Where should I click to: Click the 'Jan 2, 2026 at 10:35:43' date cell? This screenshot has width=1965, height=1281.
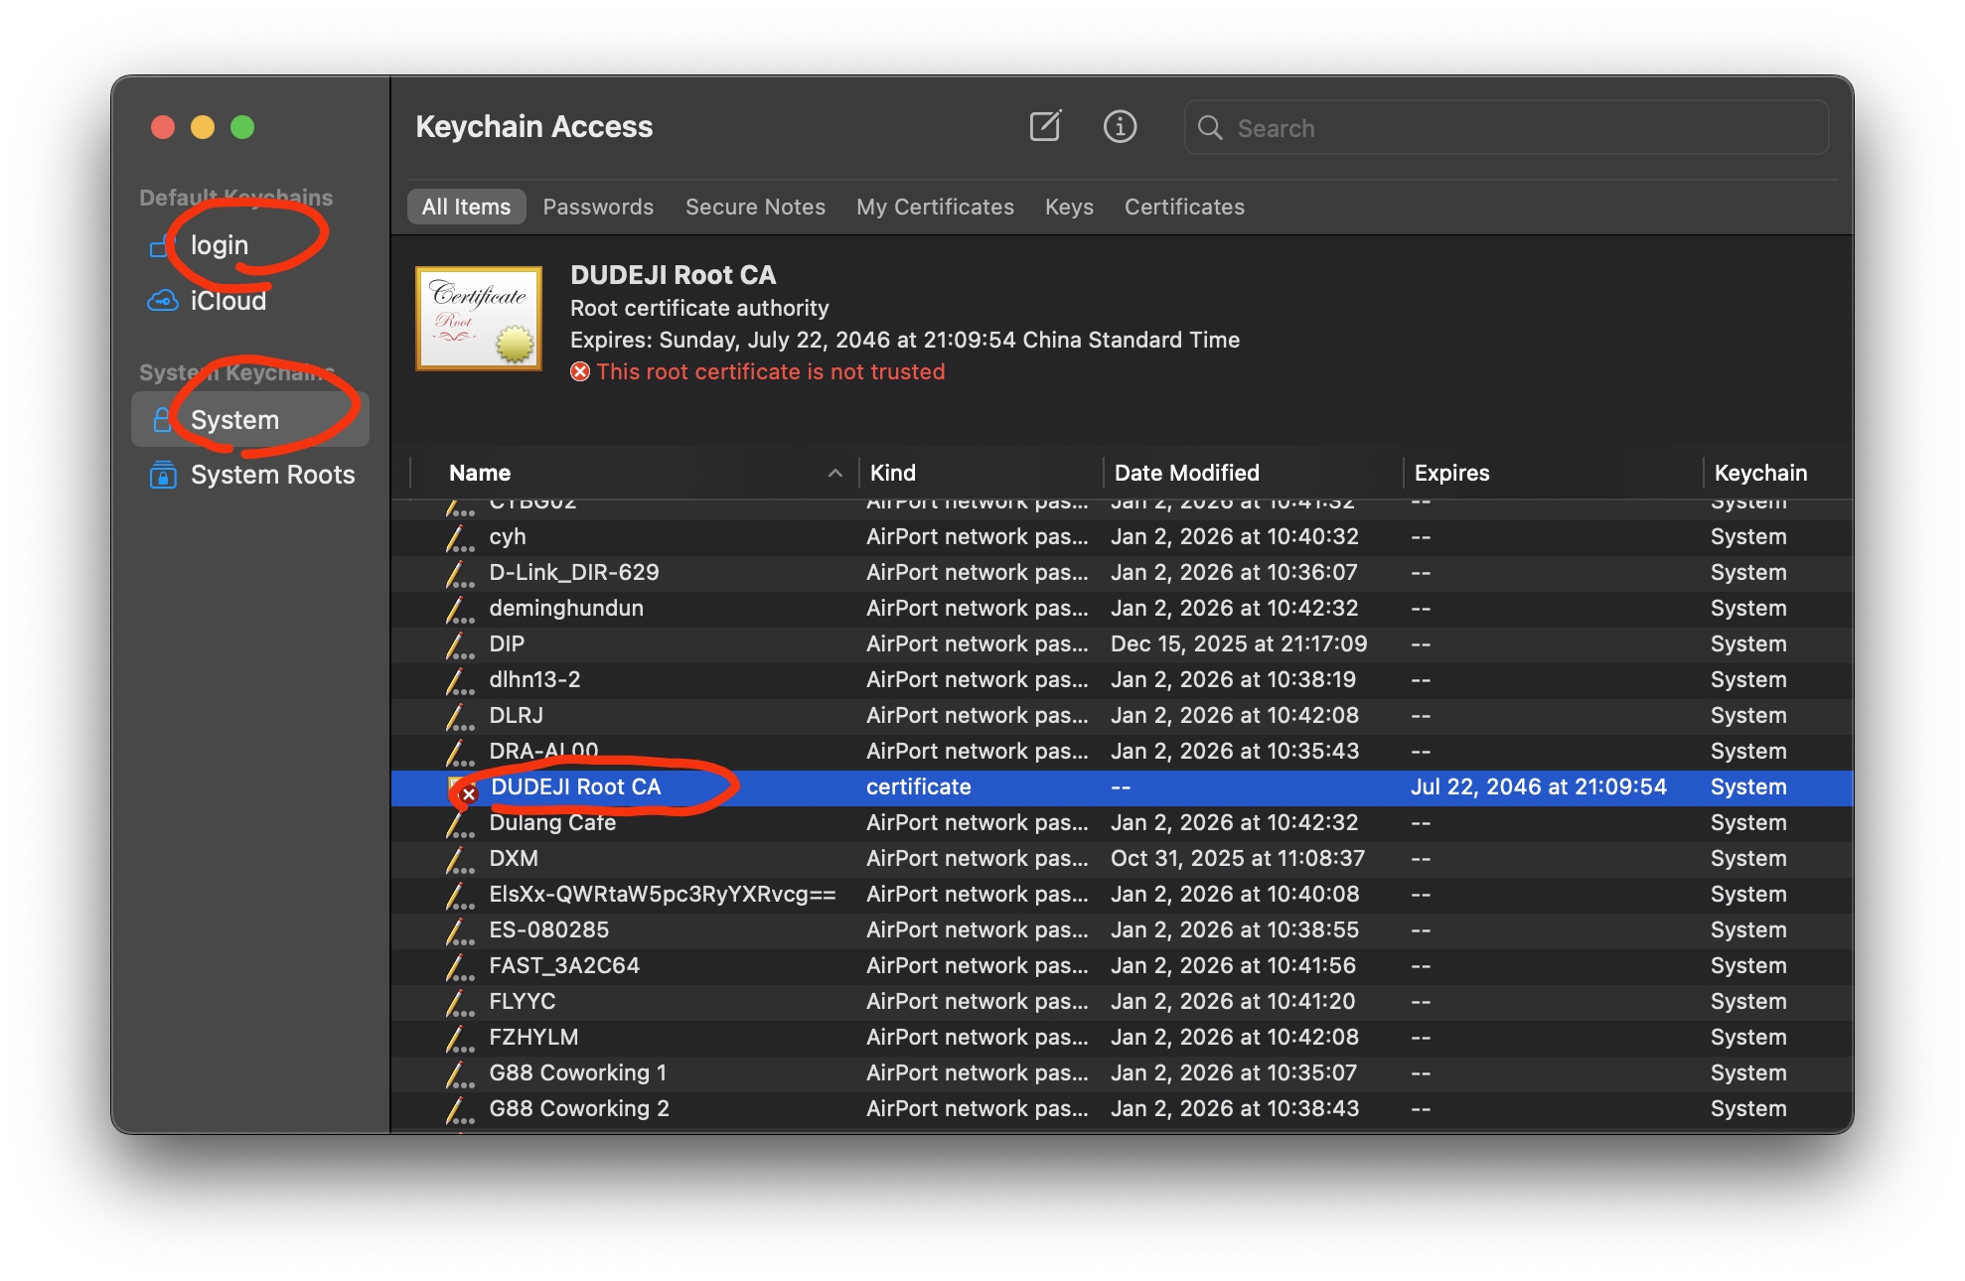click(x=1235, y=752)
